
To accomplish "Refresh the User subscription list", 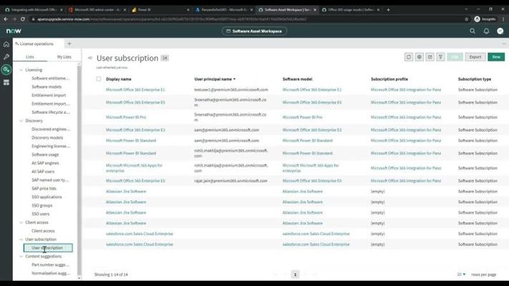I will [408, 56].
